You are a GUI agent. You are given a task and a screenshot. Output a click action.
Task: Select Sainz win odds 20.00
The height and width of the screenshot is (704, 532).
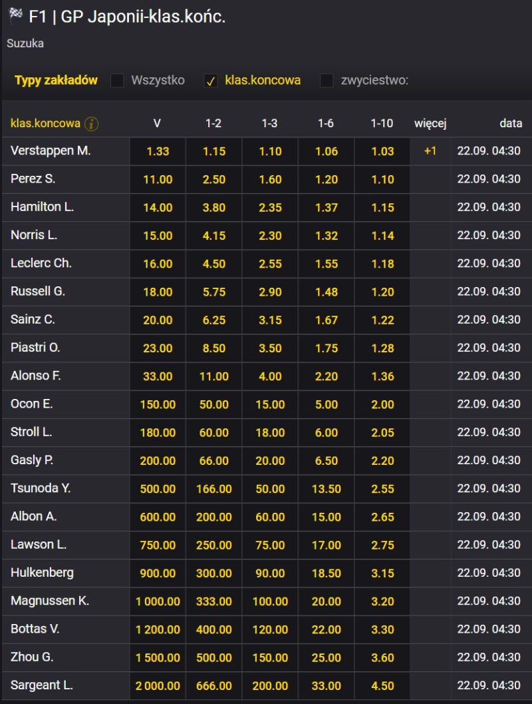point(158,320)
